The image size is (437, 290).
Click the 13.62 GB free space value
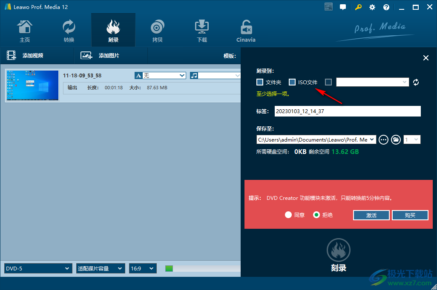[345, 152]
